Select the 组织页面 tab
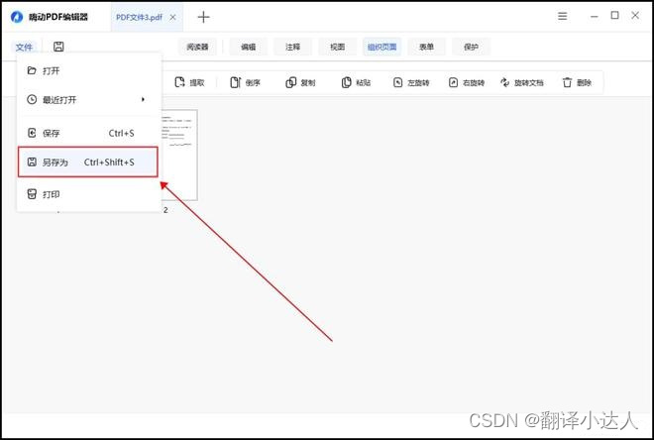 click(382, 47)
